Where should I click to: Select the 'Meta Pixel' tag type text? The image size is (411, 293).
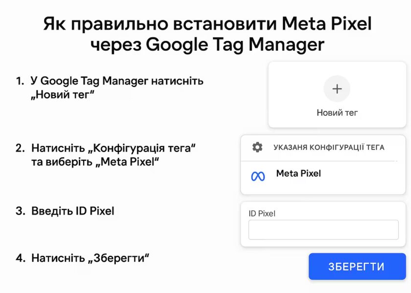(298, 173)
